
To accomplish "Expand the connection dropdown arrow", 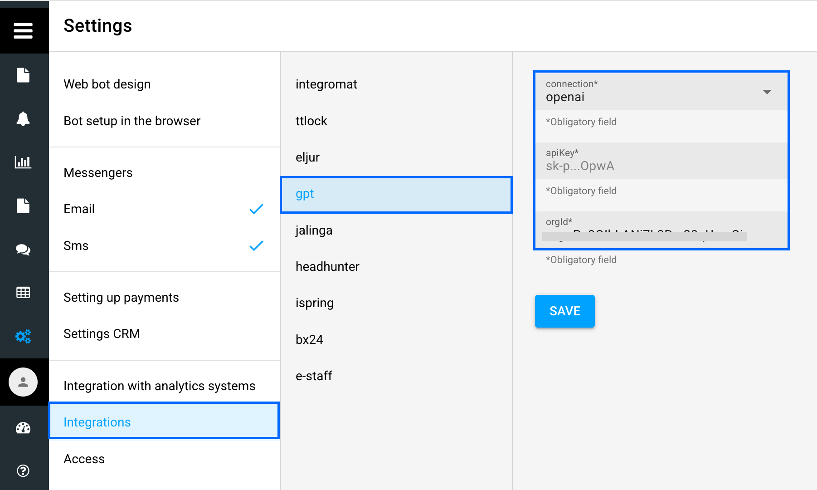I will click(x=767, y=92).
